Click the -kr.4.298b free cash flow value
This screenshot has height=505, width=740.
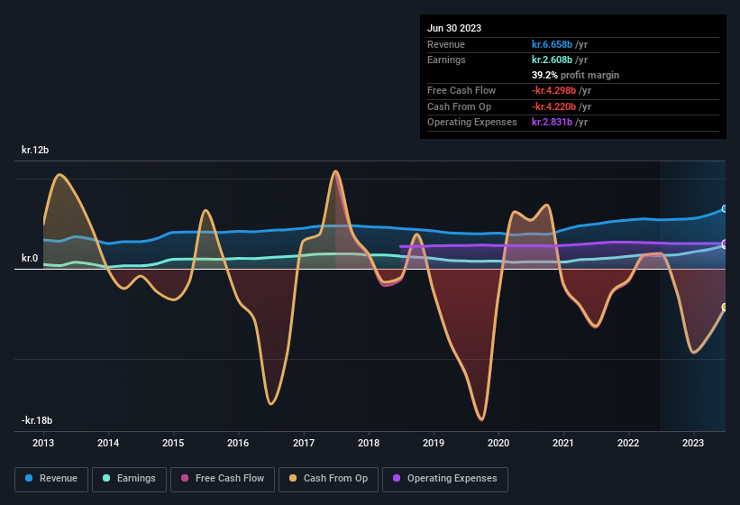pos(553,90)
